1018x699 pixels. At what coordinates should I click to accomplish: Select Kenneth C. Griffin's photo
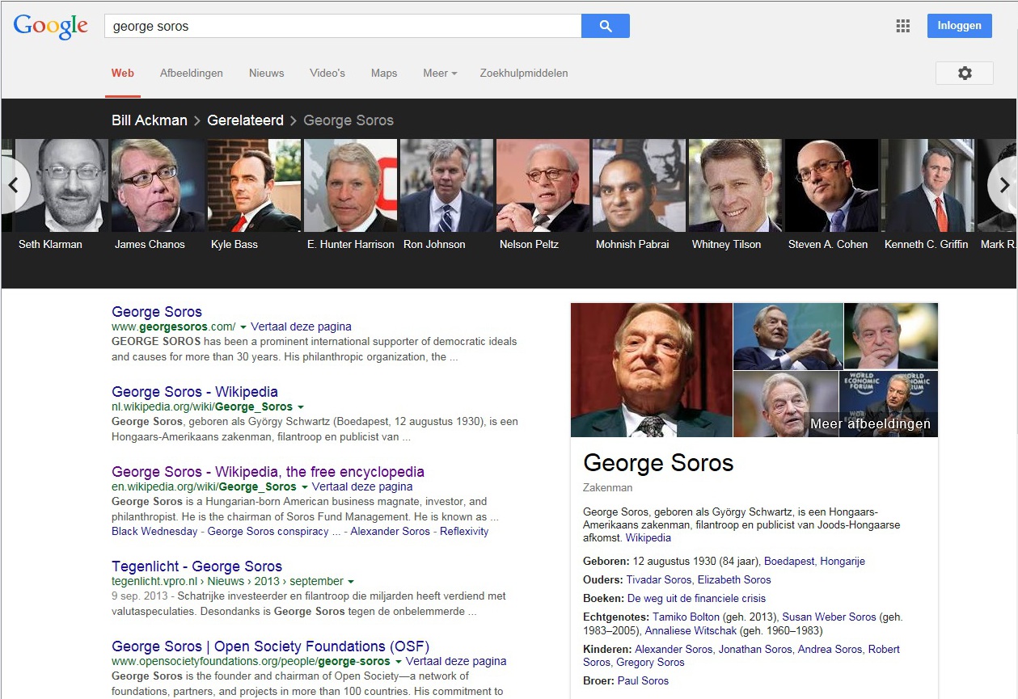[x=927, y=185]
